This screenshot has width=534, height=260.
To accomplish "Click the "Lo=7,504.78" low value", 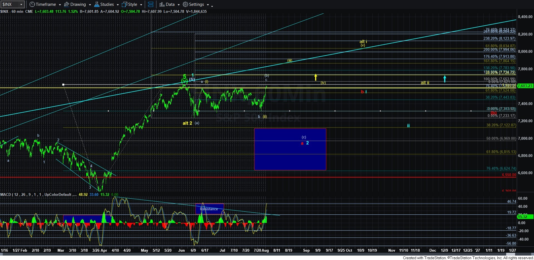I will pos(174,11).
